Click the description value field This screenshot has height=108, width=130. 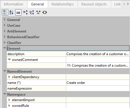click(x=98, y=54)
